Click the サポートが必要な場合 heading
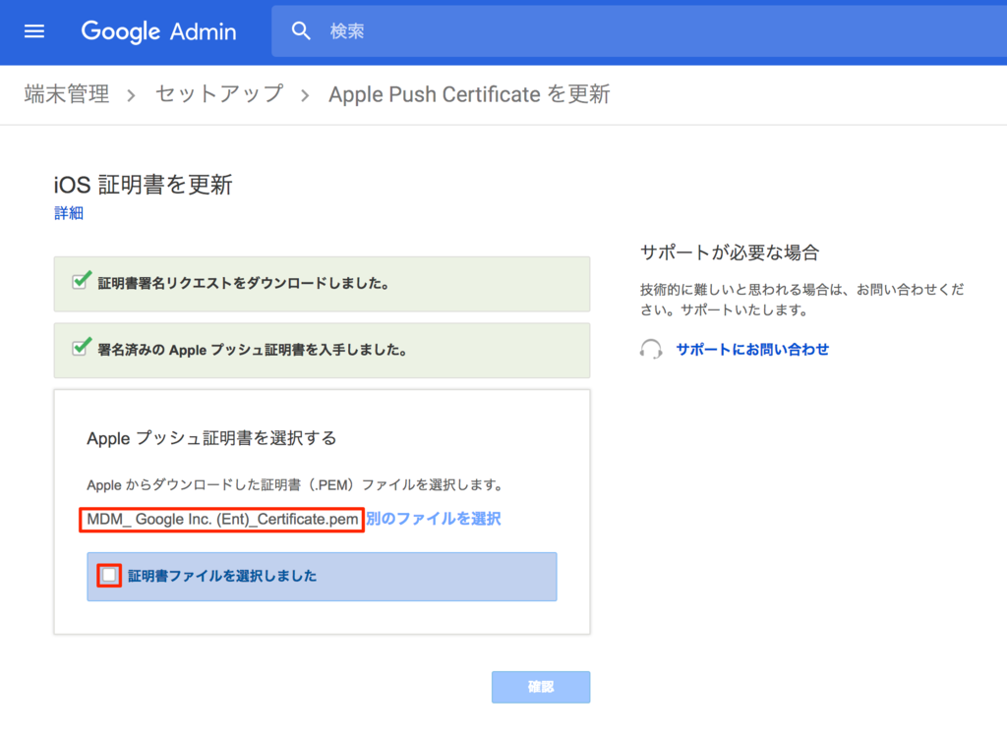 click(x=730, y=252)
